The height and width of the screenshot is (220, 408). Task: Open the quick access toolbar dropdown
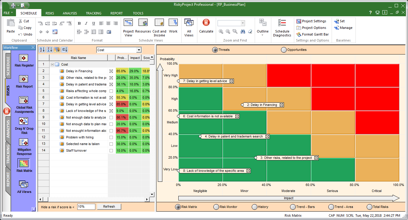(28, 5)
